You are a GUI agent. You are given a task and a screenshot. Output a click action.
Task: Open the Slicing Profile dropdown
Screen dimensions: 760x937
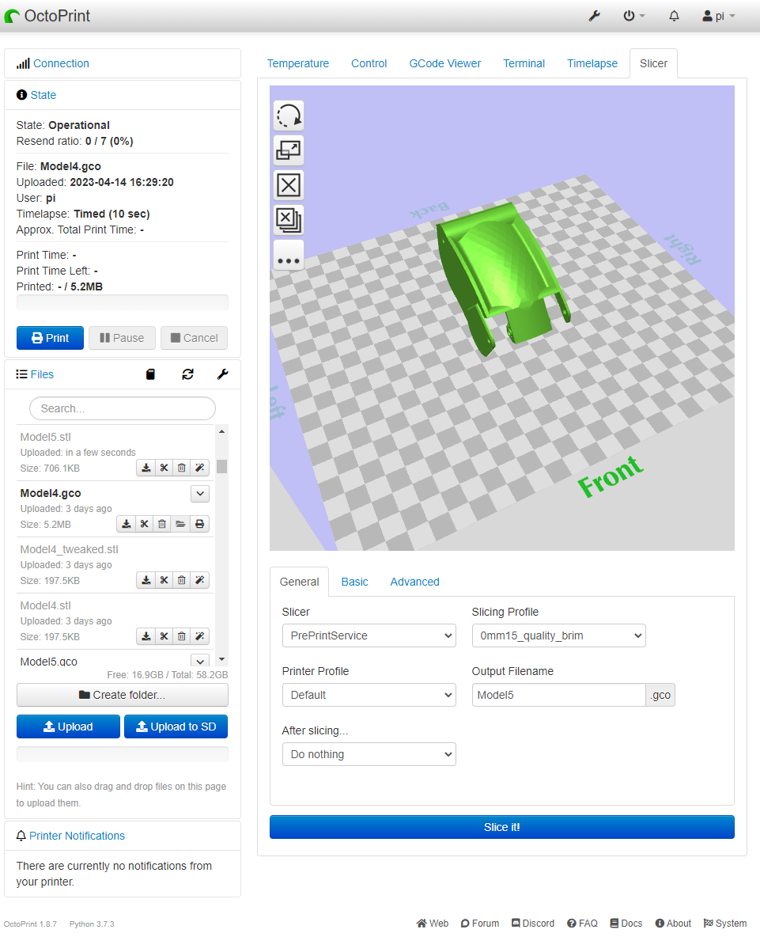point(559,635)
